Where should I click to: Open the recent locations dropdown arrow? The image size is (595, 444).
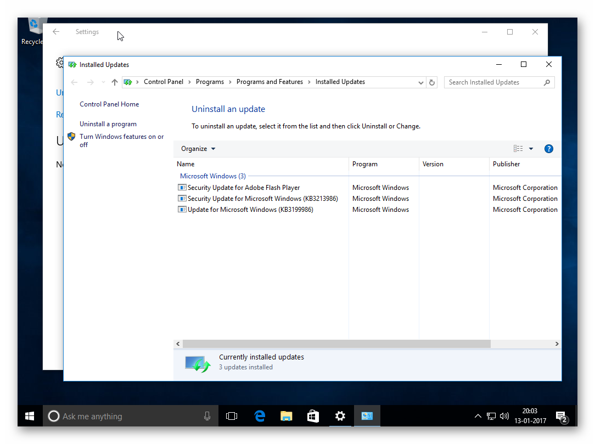tap(103, 82)
